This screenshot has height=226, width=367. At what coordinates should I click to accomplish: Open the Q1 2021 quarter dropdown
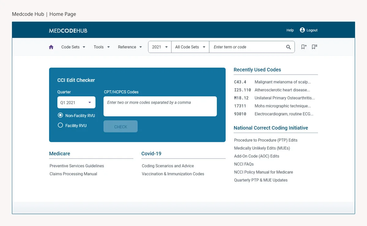pyautogui.click(x=76, y=102)
